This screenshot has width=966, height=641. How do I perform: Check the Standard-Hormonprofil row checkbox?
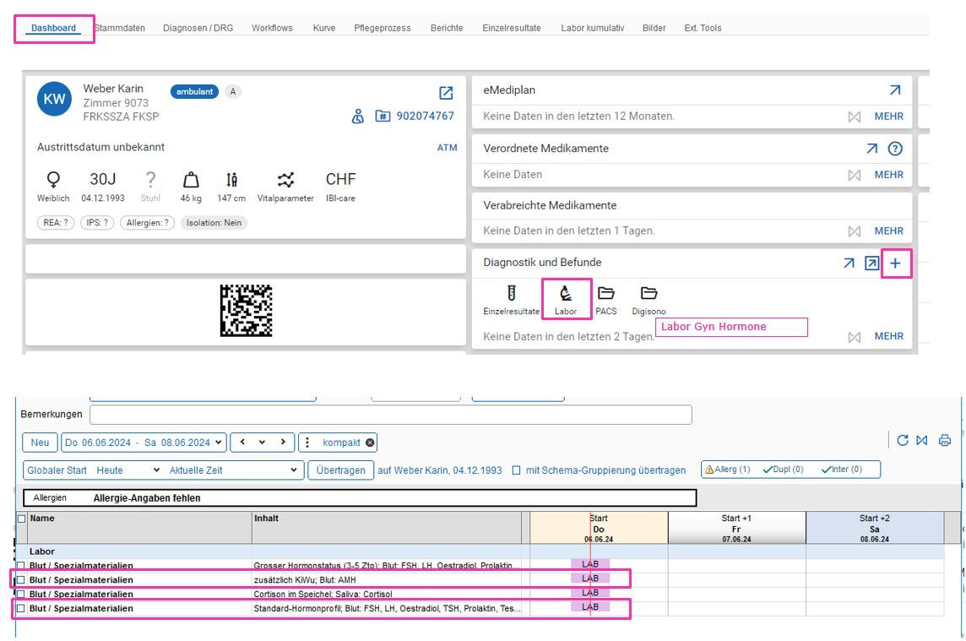[21, 607]
